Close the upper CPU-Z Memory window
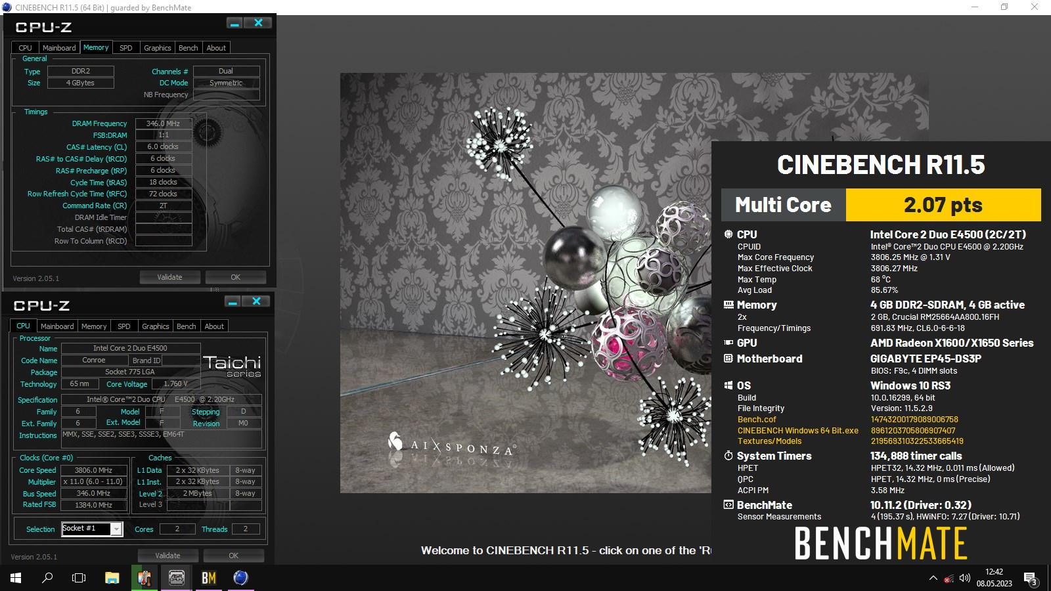1051x591 pixels. point(258,23)
